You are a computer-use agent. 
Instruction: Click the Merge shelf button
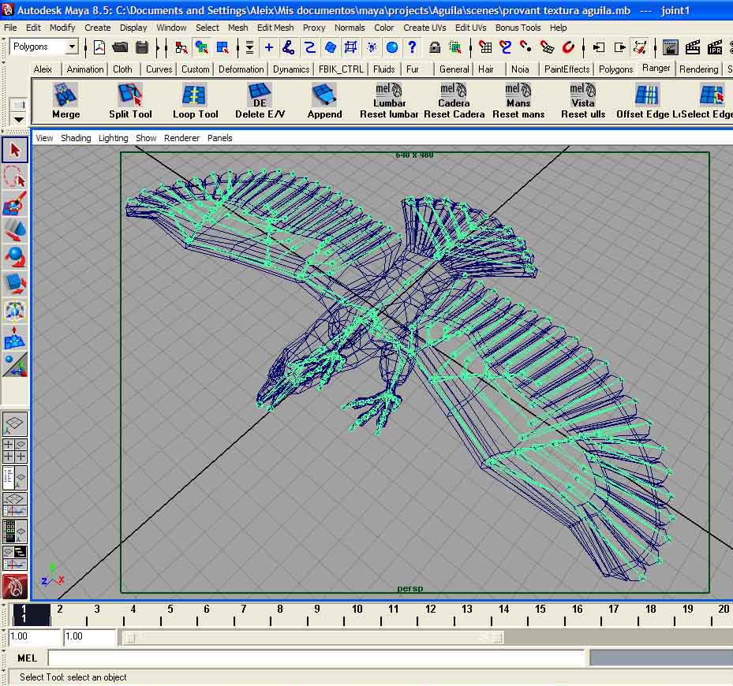[x=66, y=100]
